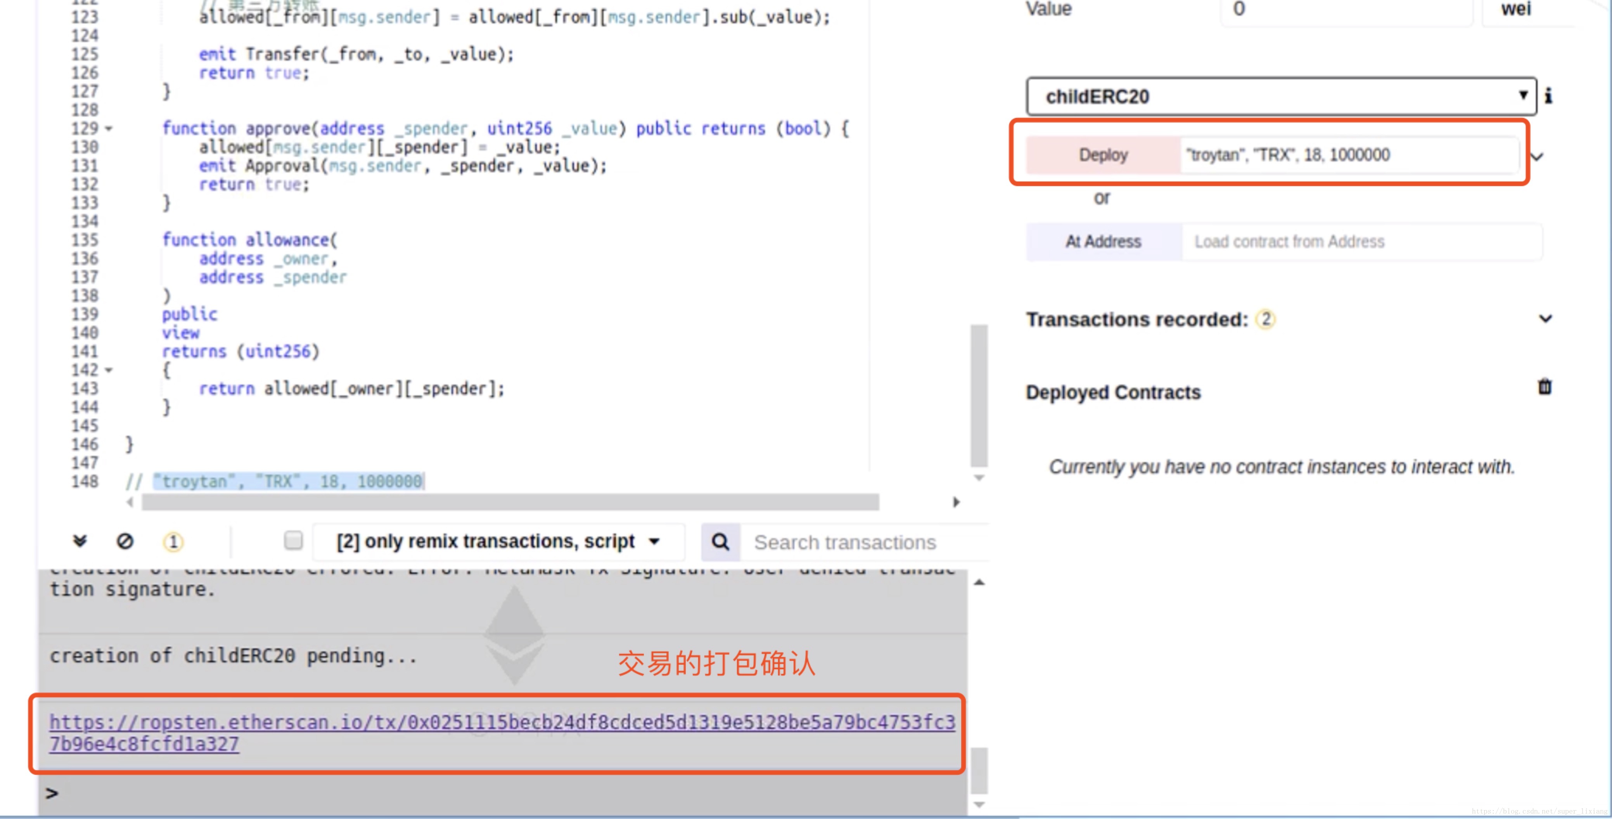Image resolution: width=1612 pixels, height=819 pixels.
Task: Open the only remix transactions filter dropdown
Action: 498,541
